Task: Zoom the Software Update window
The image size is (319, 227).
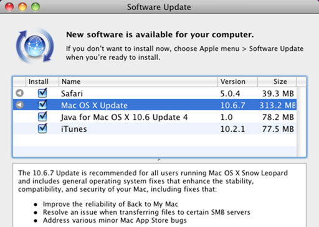Action: pos(36,7)
